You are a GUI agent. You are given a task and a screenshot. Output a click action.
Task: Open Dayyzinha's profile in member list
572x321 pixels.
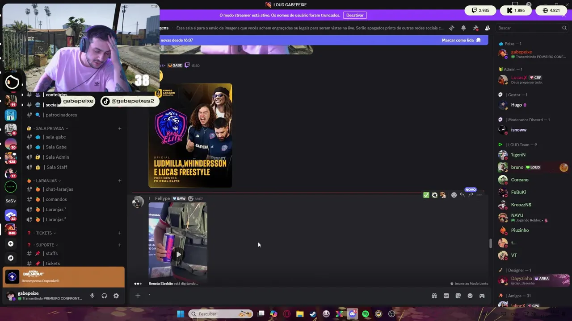coord(533,280)
